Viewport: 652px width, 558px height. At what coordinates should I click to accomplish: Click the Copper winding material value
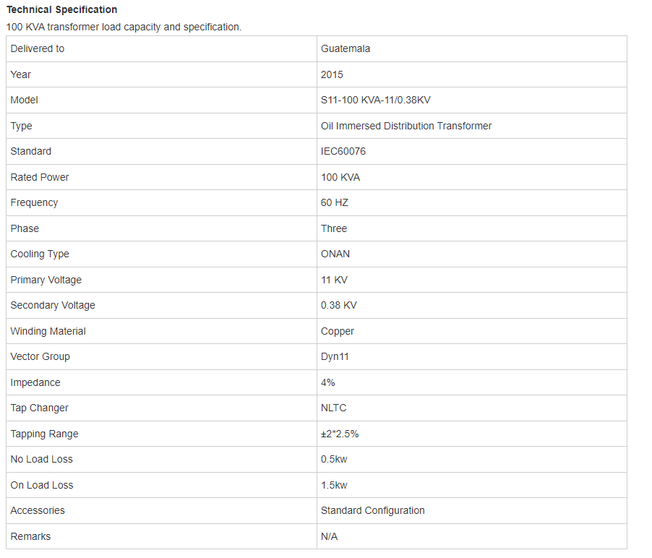click(x=338, y=331)
